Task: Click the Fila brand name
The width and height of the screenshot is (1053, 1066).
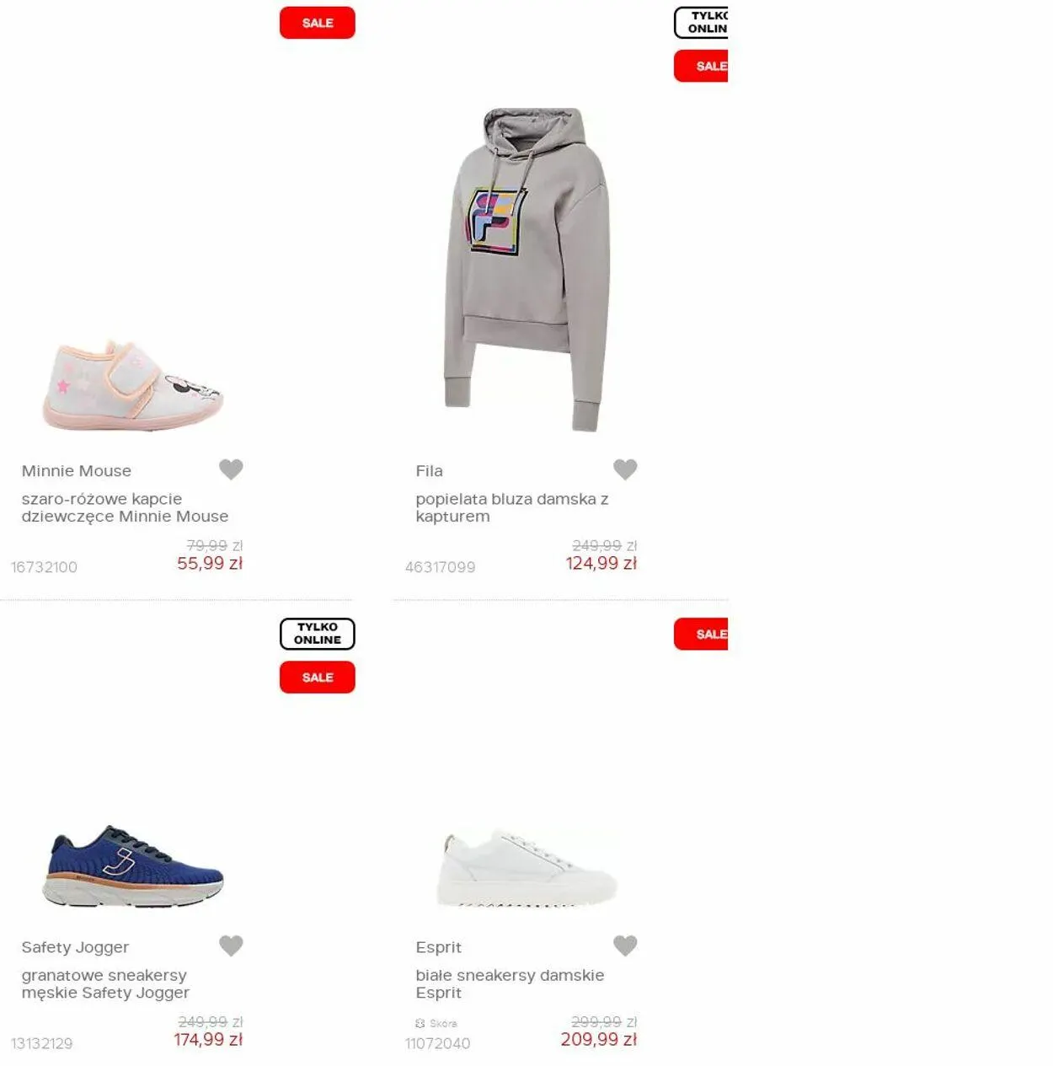Action: [x=429, y=471]
